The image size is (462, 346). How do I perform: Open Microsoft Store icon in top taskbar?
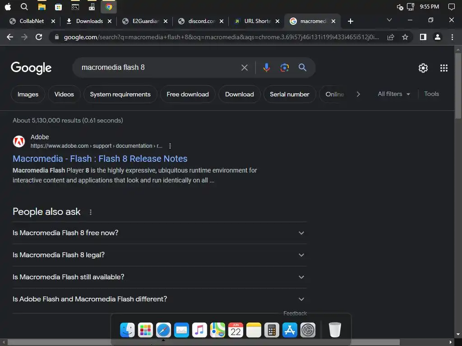[58, 7]
